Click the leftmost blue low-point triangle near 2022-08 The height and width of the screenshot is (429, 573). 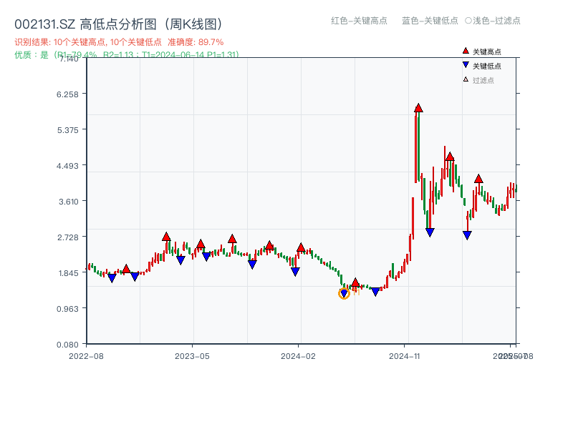click(x=112, y=277)
